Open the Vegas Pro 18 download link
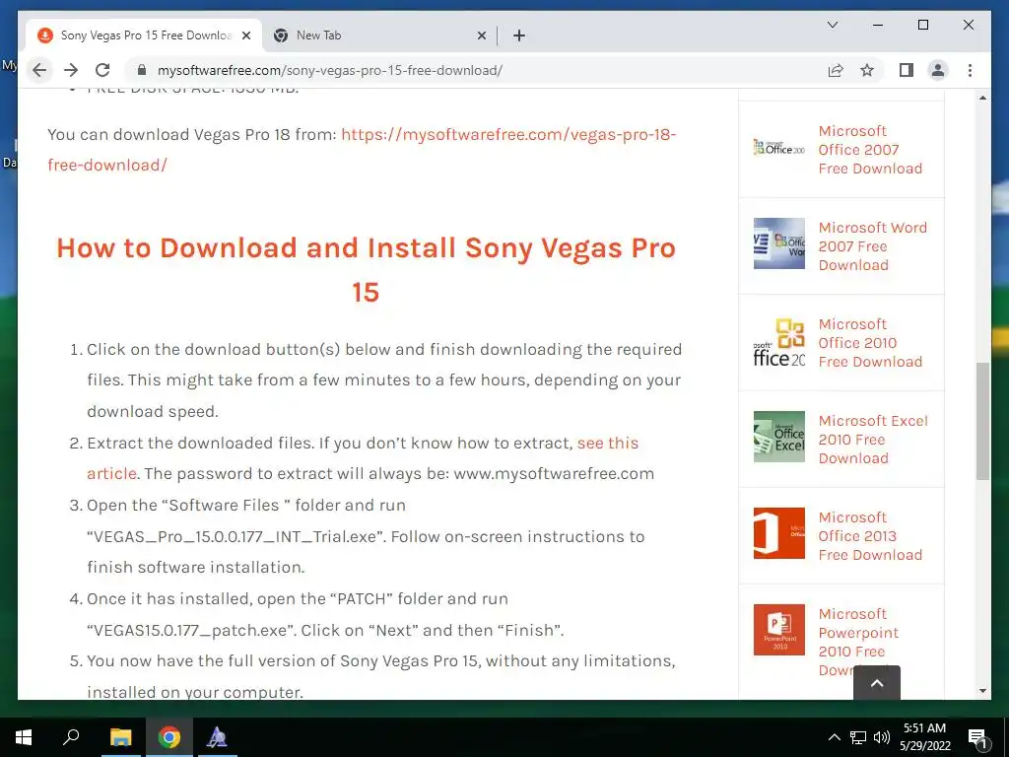 (362, 150)
